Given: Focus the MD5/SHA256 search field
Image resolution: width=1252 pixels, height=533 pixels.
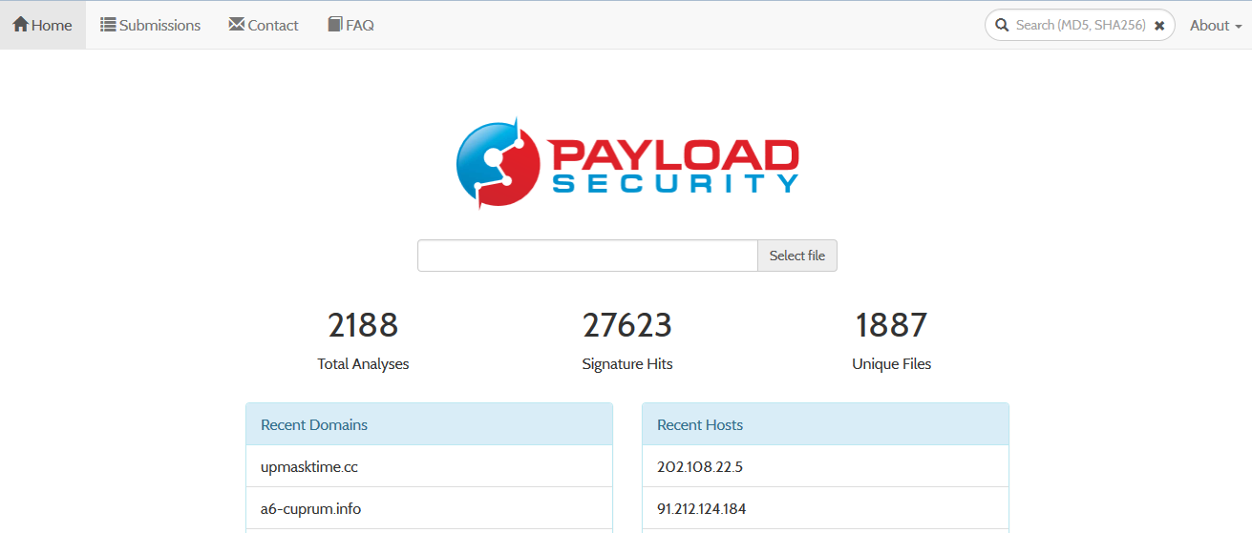Looking at the screenshot, I should pyautogui.click(x=1080, y=26).
